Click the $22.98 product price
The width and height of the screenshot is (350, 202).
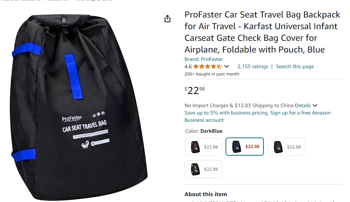coord(195,90)
